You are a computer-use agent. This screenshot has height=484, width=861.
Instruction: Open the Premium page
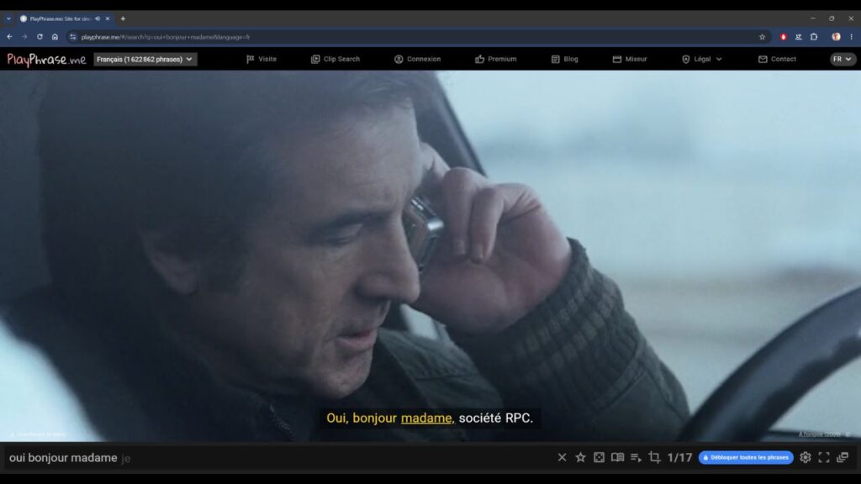pos(496,60)
